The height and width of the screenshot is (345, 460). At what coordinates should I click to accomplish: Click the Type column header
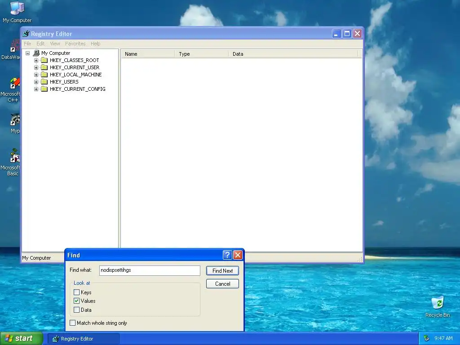(202, 54)
